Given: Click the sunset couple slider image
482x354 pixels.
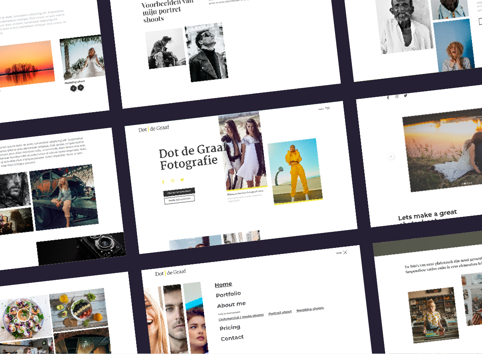Looking at the screenshot, I should pos(442,149).
